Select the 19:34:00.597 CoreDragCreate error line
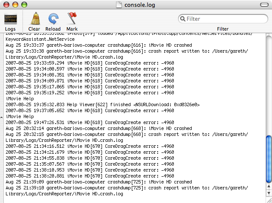 tap(90, 69)
